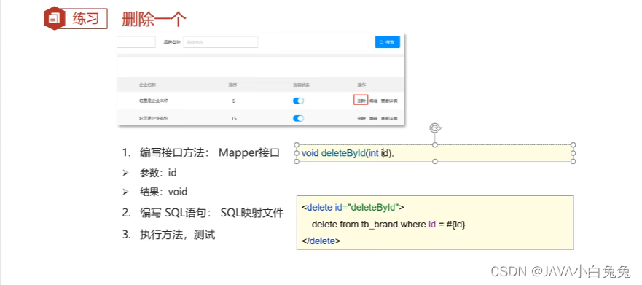
Task: Click the text 参数：id
Action: (x=158, y=173)
